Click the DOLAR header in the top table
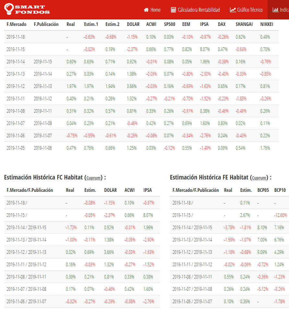Screen dimensions: 289x310 (133, 24)
